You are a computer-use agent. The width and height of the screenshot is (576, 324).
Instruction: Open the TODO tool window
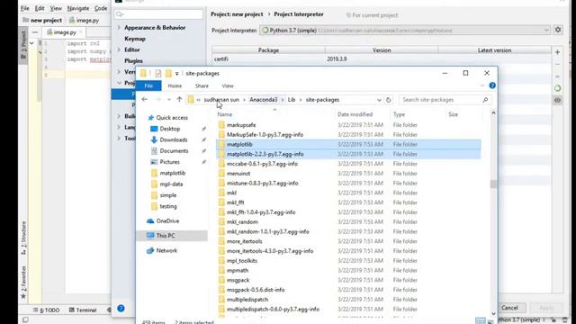point(47,310)
